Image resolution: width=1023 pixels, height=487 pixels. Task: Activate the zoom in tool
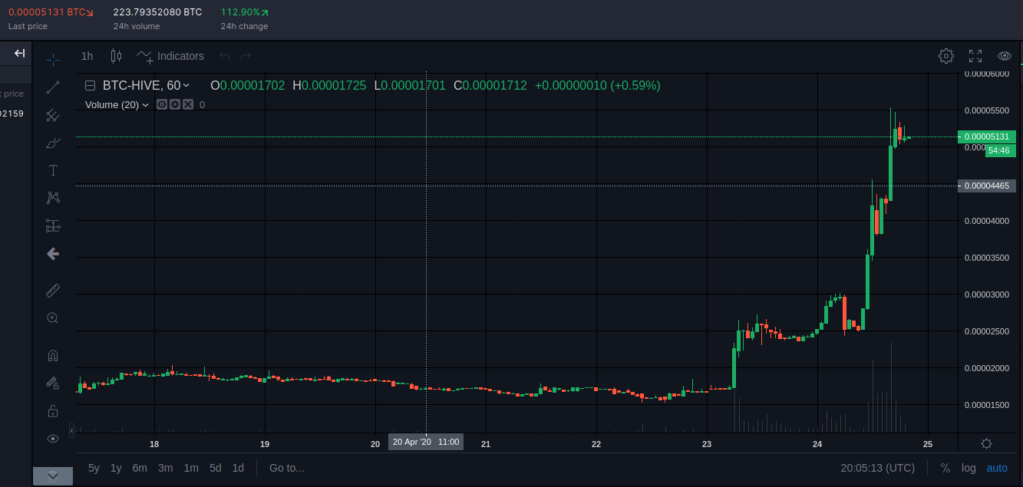[x=53, y=318]
